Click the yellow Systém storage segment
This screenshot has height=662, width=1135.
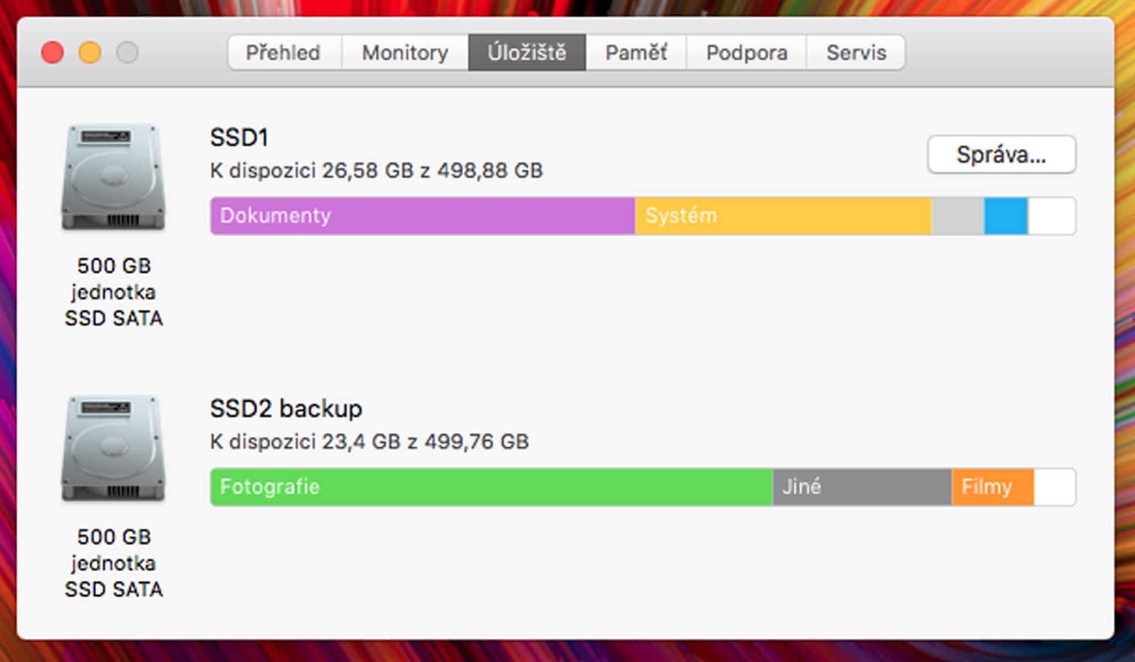(783, 216)
